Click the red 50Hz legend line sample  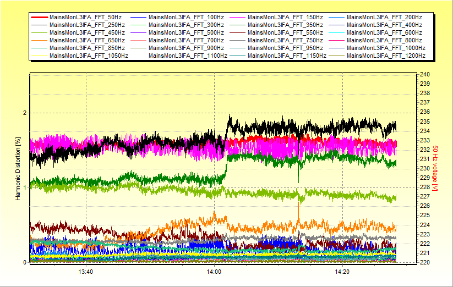tap(39, 18)
